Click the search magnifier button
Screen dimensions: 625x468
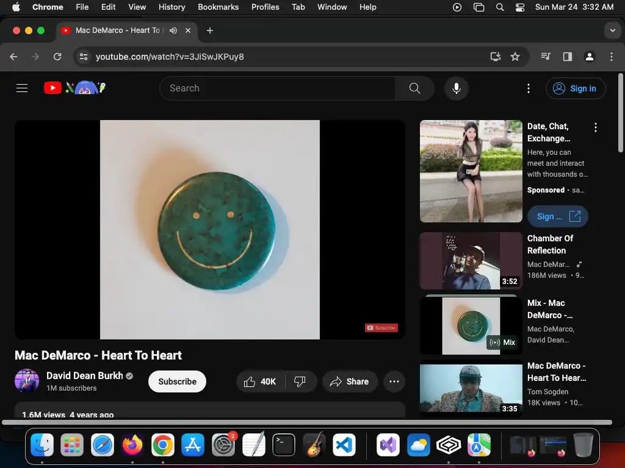click(414, 88)
